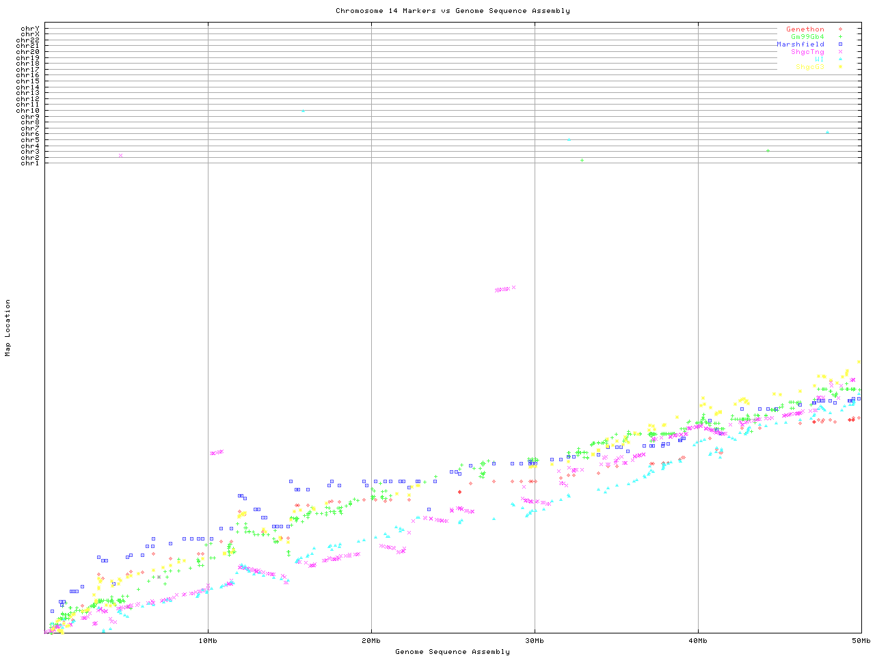Click the chart title text
Image resolution: width=875 pixels, height=656 pixels.
click(x=453, y=11)
